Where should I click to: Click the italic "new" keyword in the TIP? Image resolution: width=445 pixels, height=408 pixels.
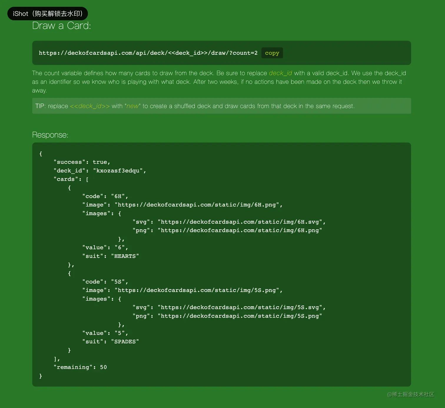coord(132,106)
